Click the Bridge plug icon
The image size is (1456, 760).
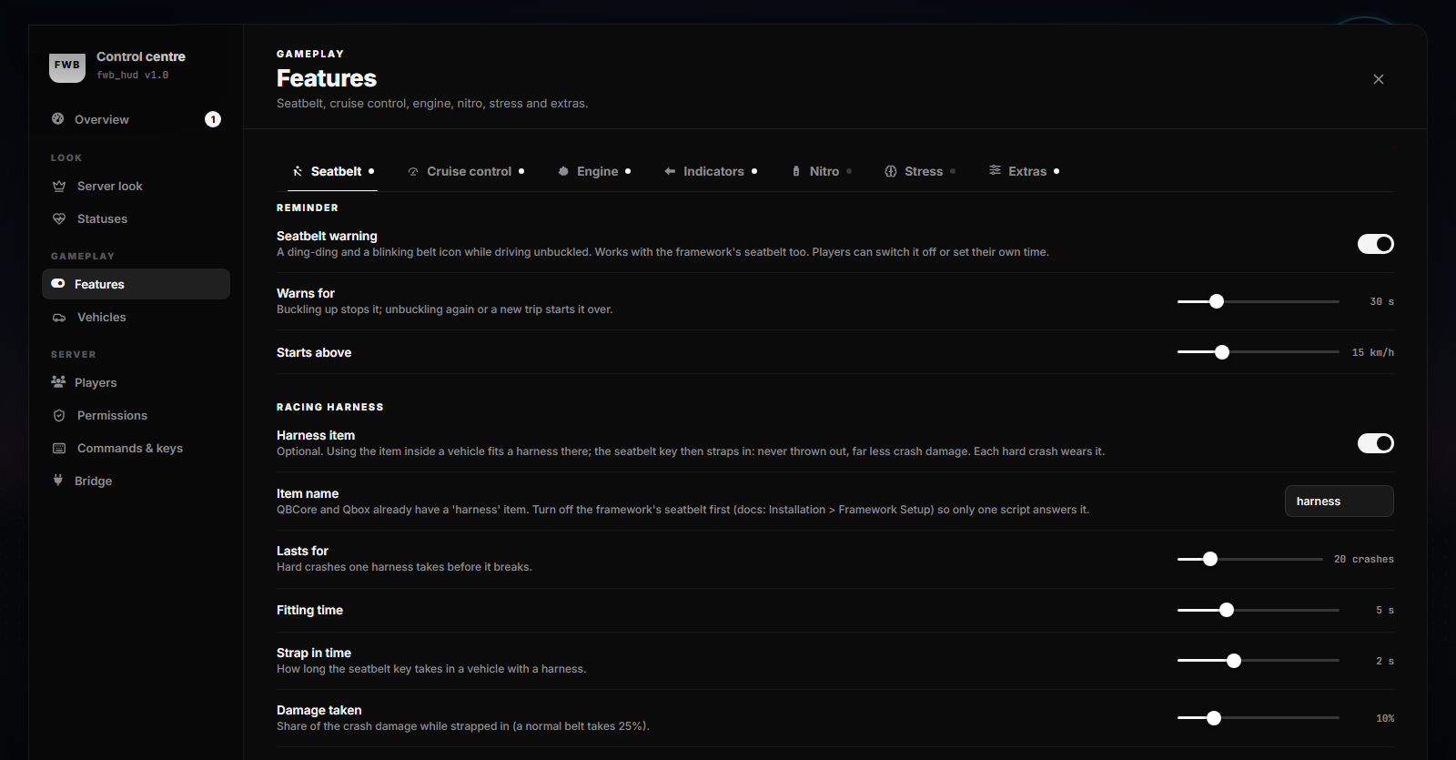(58, 481)
